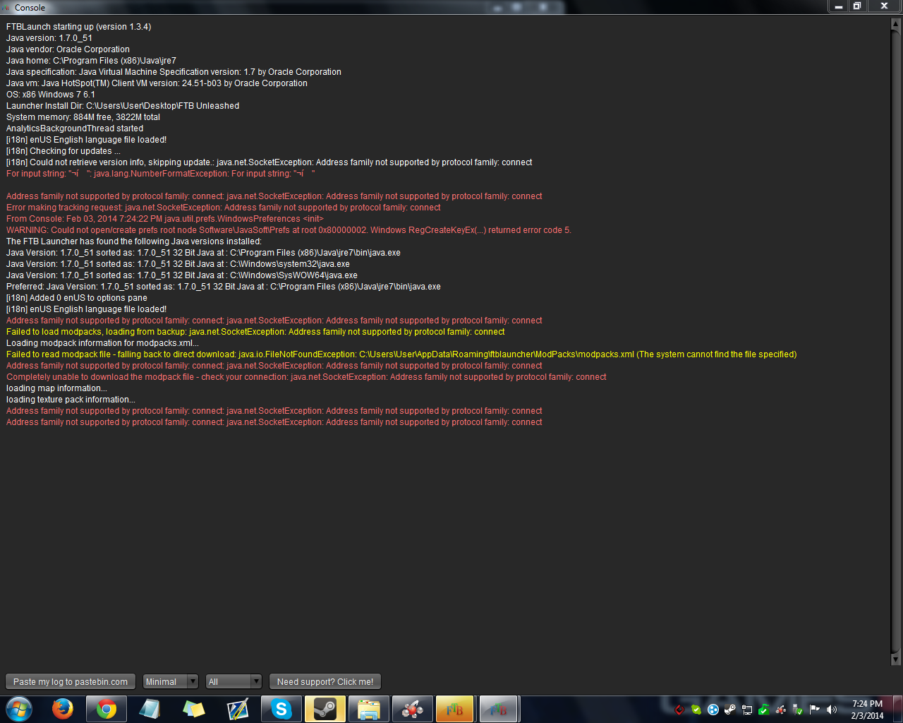Minimize the Console window
The width and height of the screenshot is (903, 723).
[839, 6]
